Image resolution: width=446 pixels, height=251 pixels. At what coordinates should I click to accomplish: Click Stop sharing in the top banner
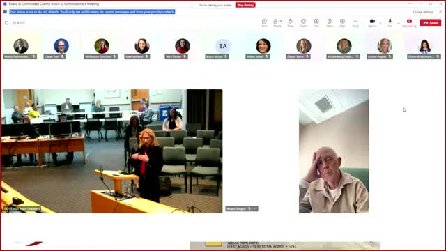245,5
